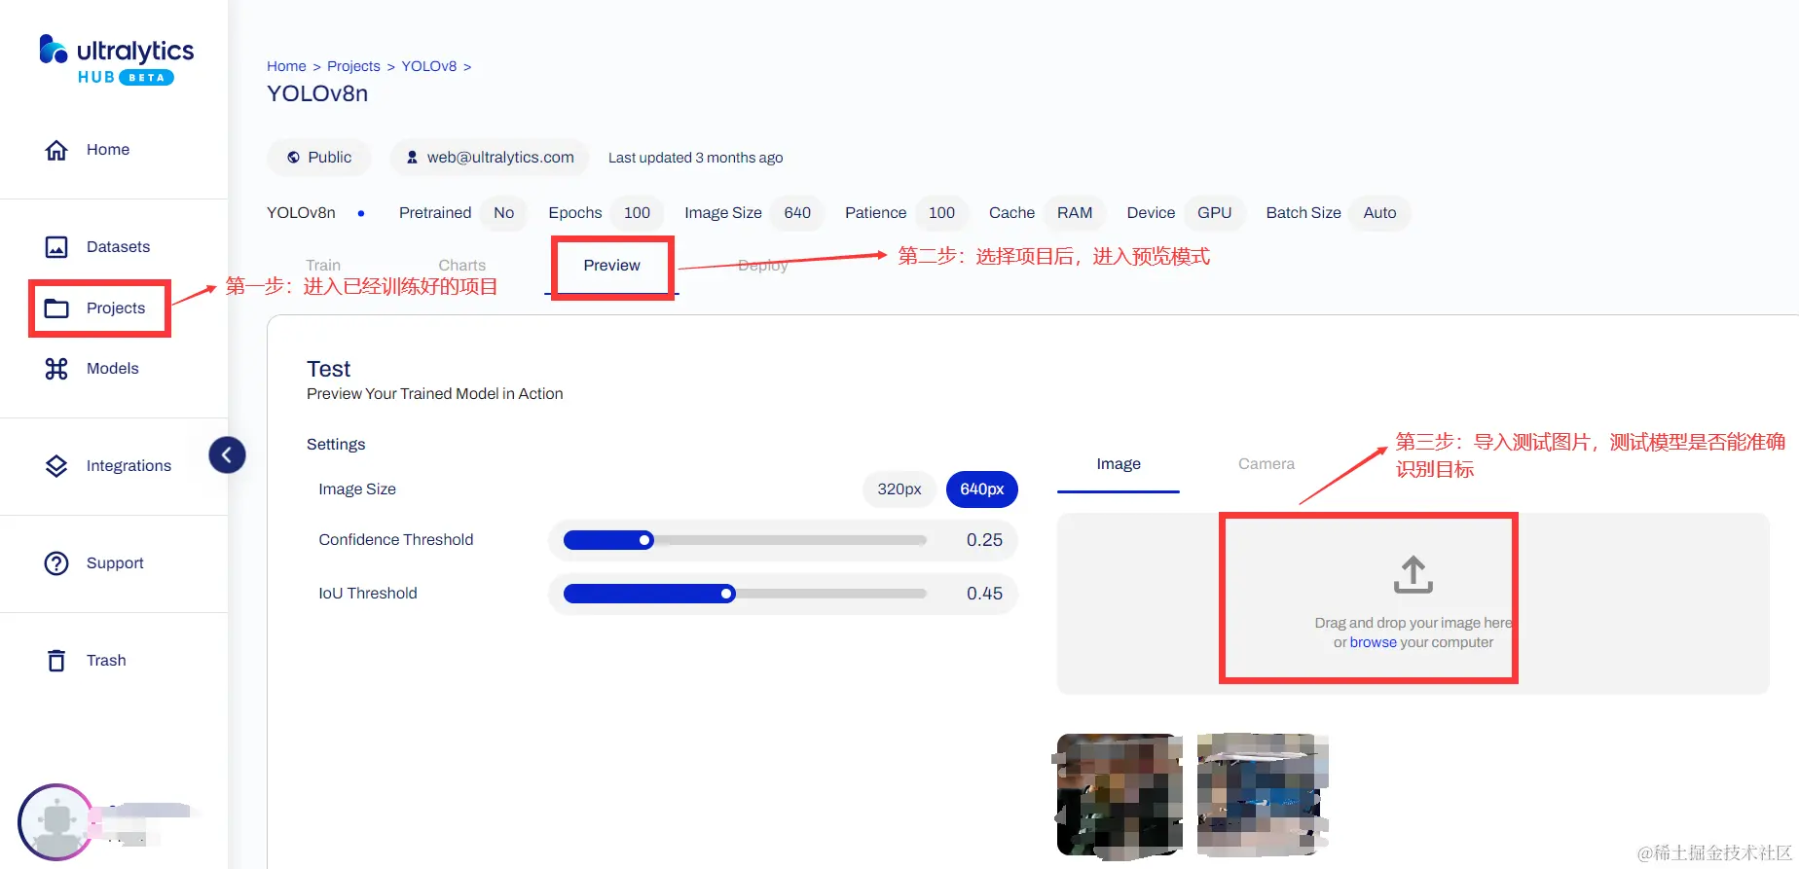Click the Ultralytics HUB logo
This screenshot has height=869, width=1799.
pyautogui.click(x=116, y=60)
